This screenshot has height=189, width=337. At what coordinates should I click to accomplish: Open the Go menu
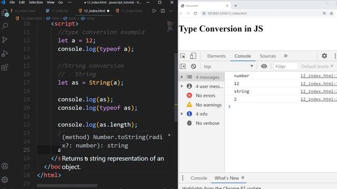61,2
